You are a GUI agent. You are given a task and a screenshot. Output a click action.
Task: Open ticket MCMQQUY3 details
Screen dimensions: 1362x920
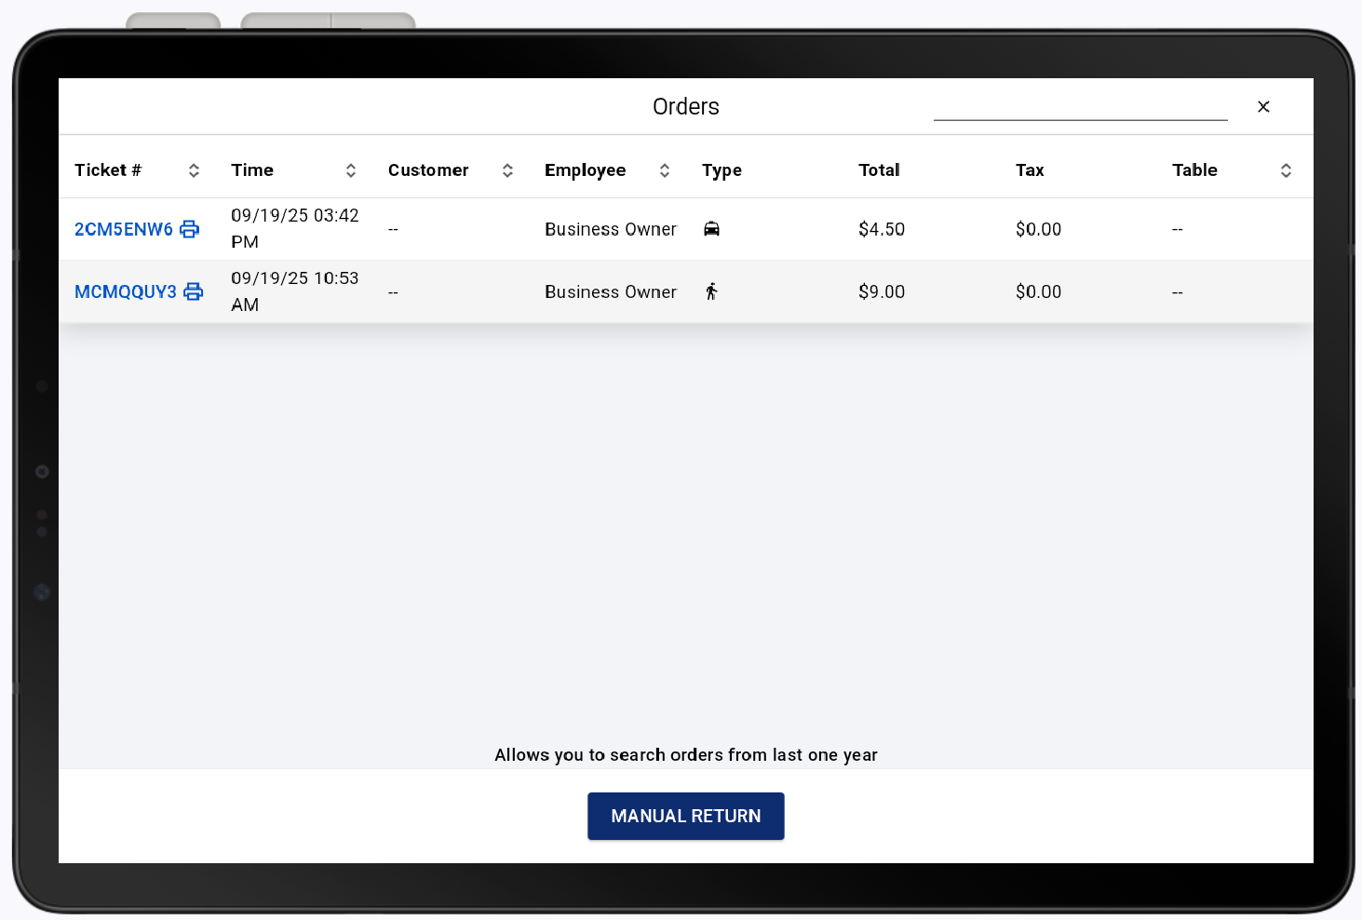(126, 291)
